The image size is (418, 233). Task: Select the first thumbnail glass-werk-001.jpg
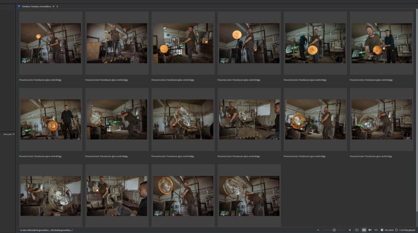51,43
